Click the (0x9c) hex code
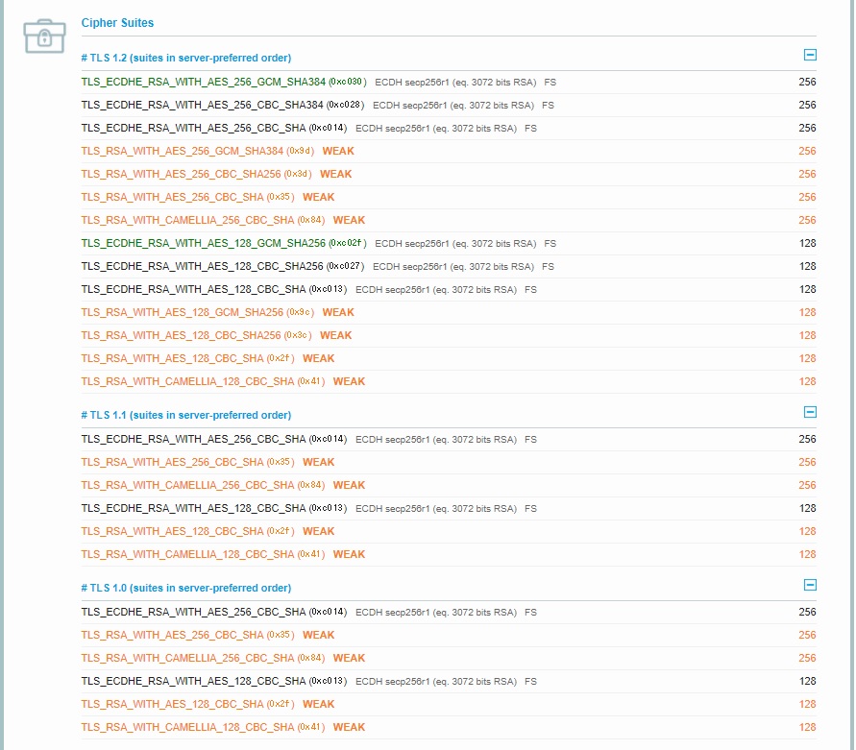The width and height of the screenshot is (856, 750). coord(301,312)
